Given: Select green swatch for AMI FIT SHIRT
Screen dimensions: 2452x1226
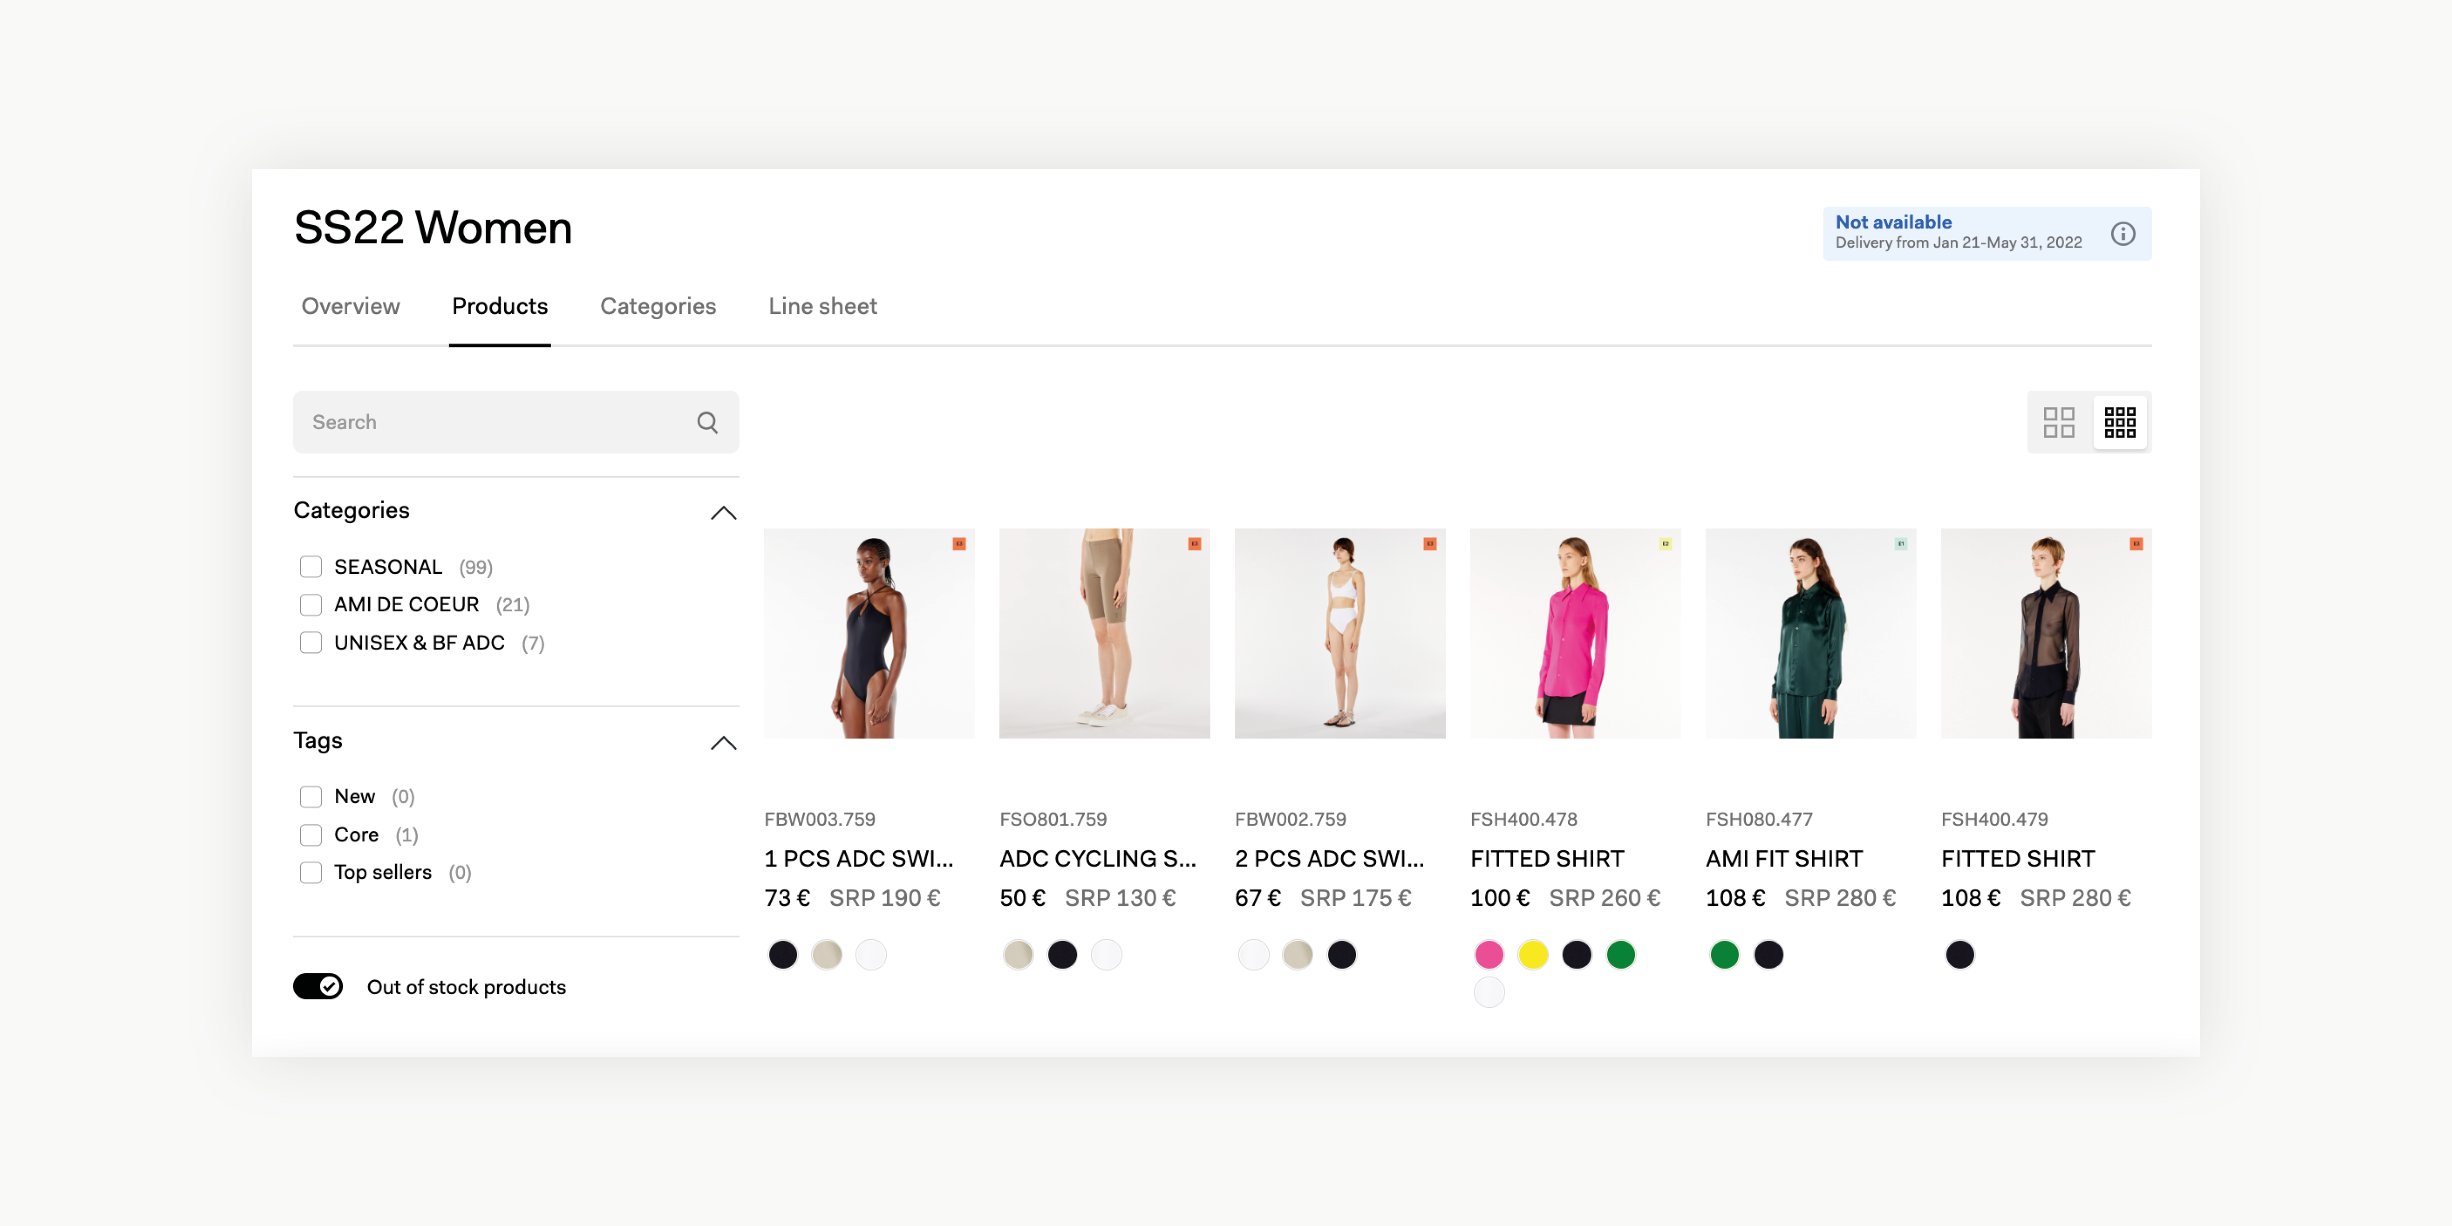Looking at the screenshot, I should pos(1724,954).
